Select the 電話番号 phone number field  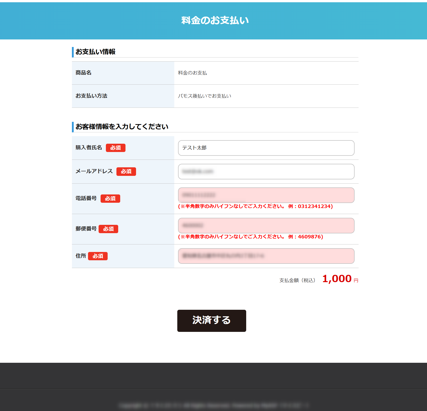coord(266,195)
